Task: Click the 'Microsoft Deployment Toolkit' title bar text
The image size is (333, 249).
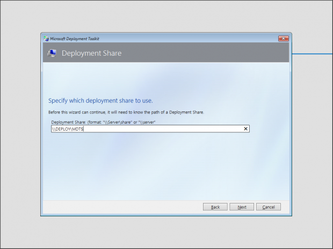Action: 75,39
